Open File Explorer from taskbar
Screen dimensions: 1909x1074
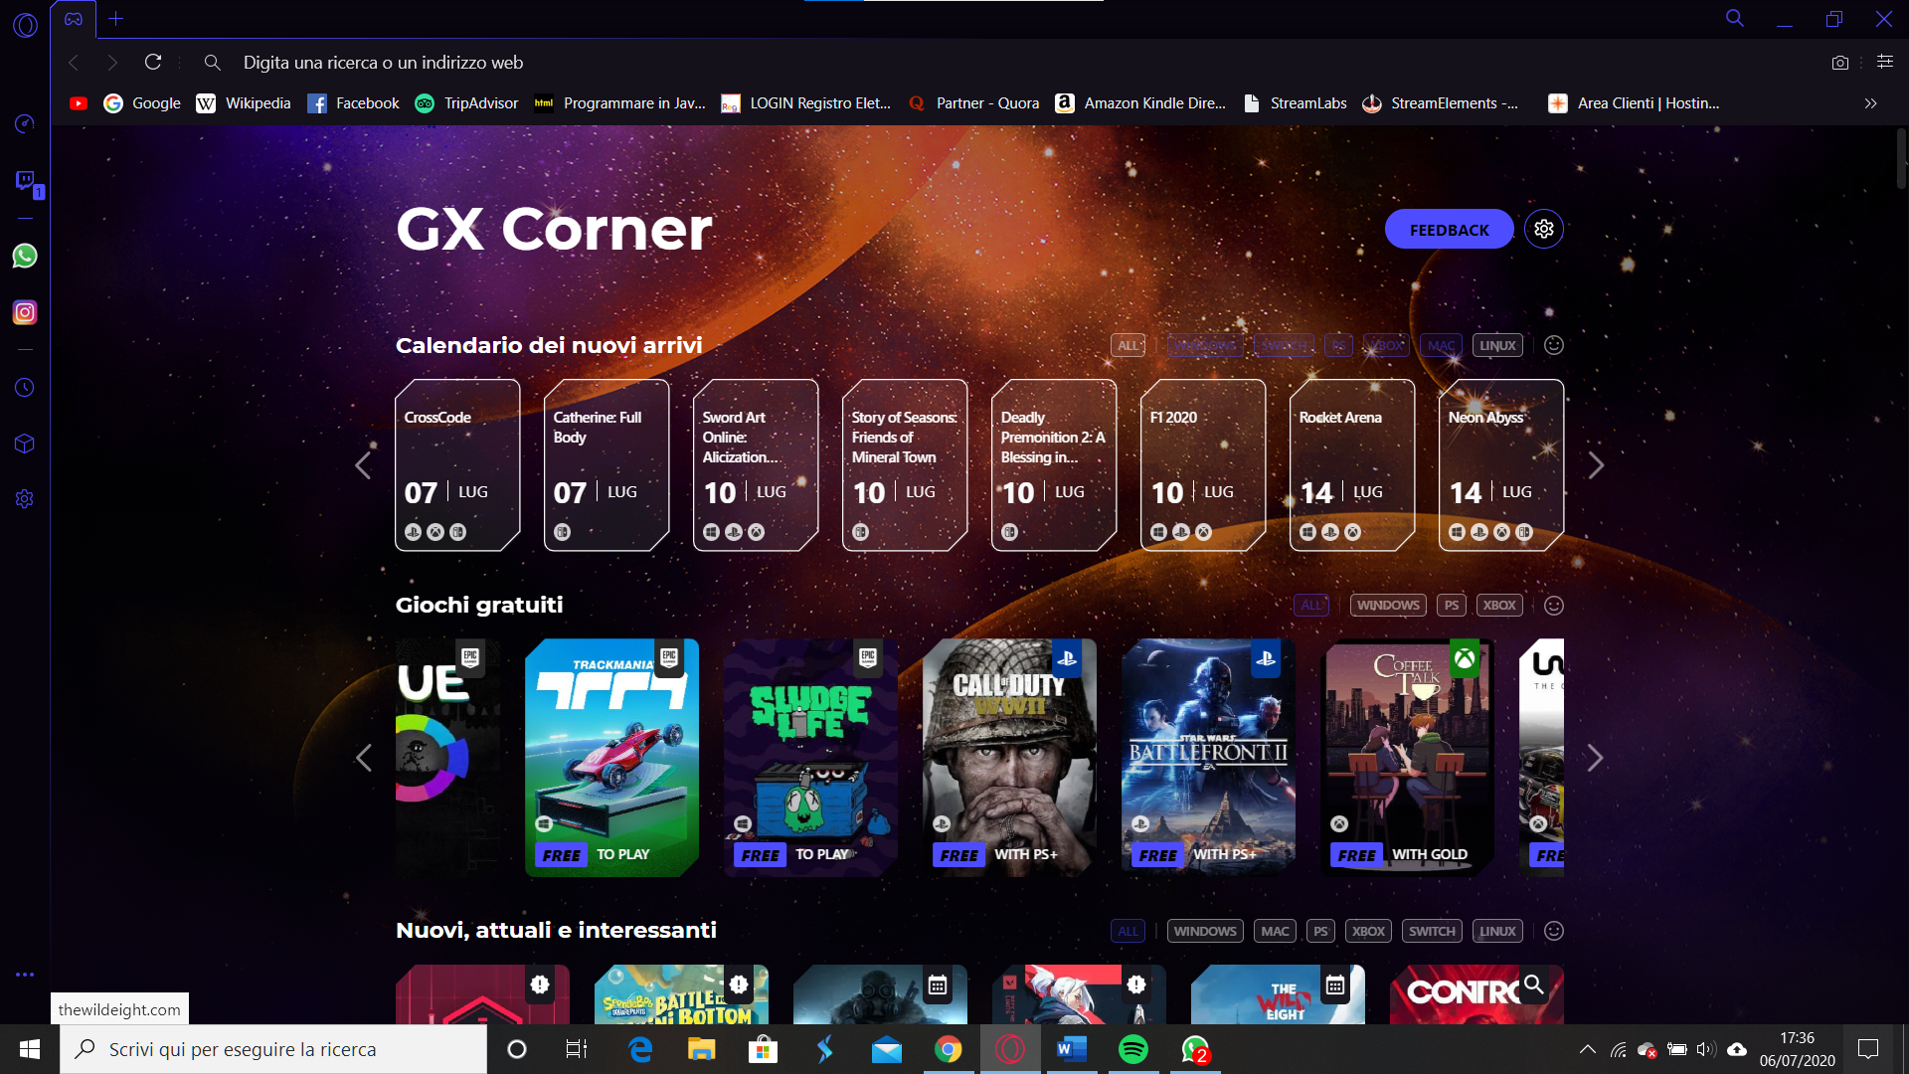click(x=702, y=1049)
